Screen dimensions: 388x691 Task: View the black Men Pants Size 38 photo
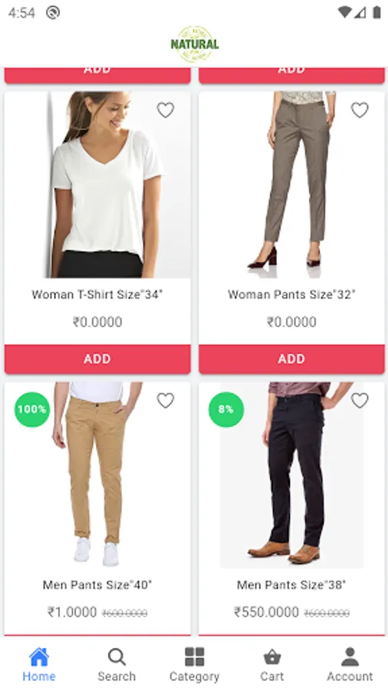point(291,475)
